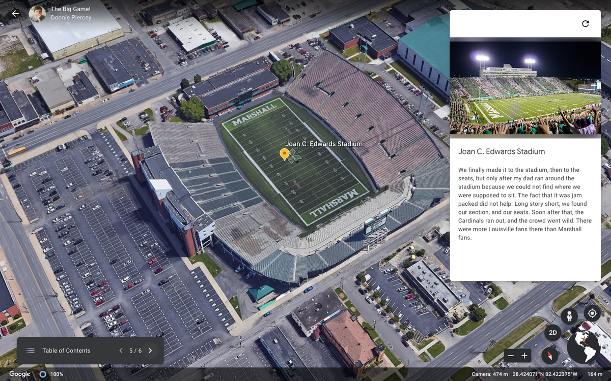Viewport: 611px width, 381px height.
Task: Open the stadium night photo
Action: [x=525, y=88]
